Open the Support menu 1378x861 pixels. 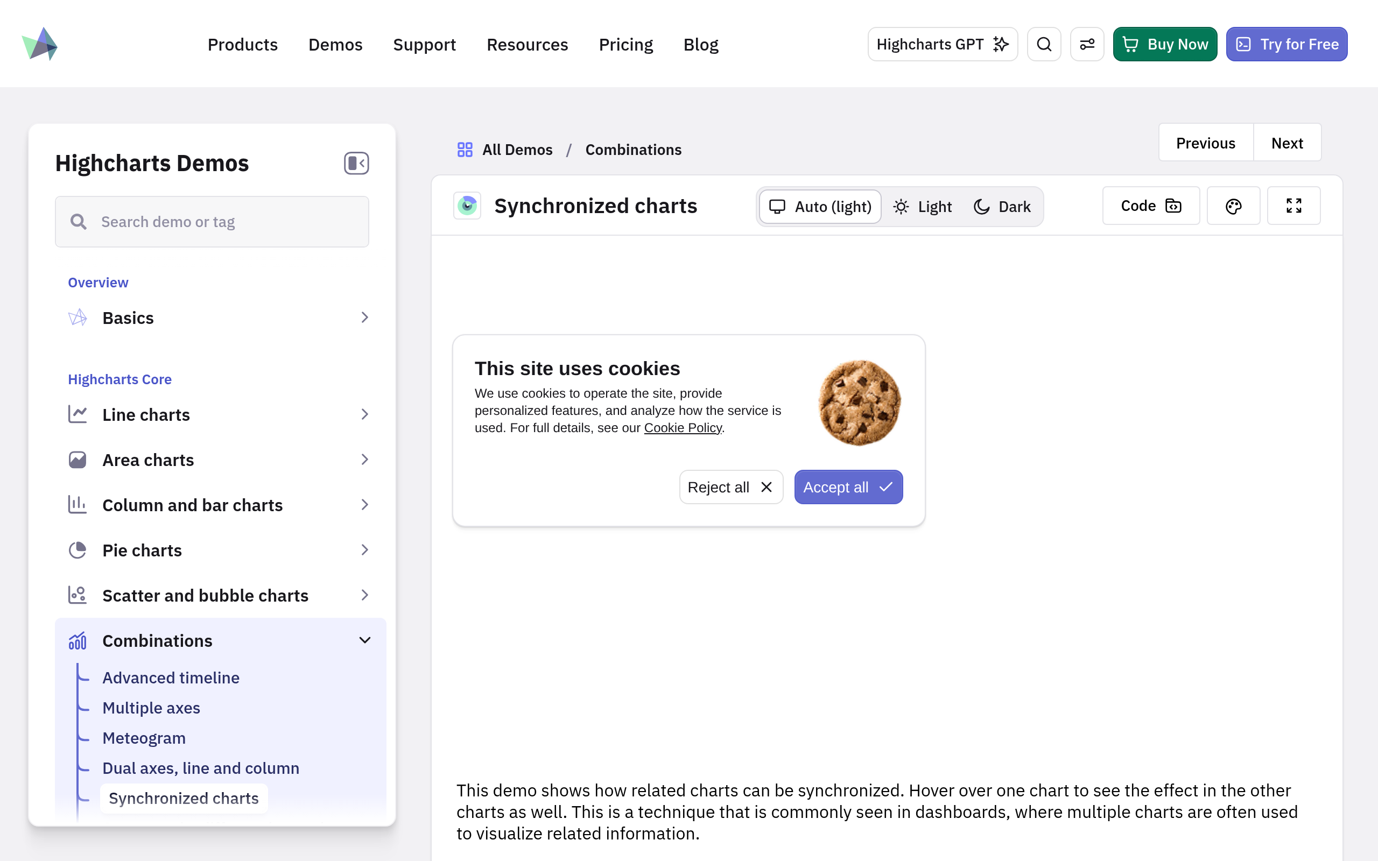424,45
